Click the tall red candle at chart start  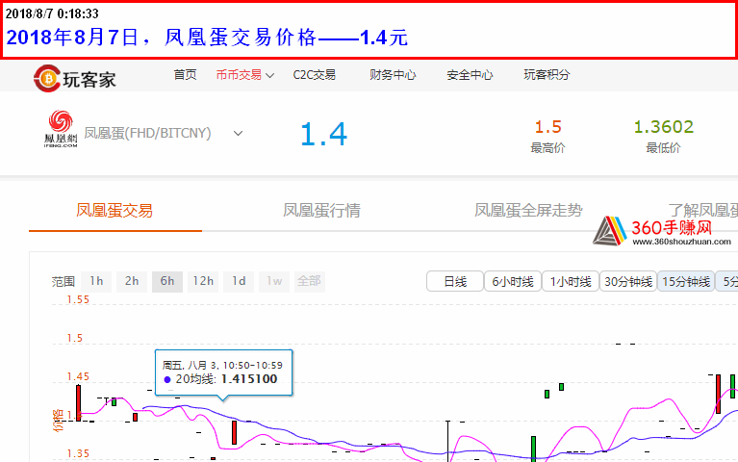pos(79,402)
